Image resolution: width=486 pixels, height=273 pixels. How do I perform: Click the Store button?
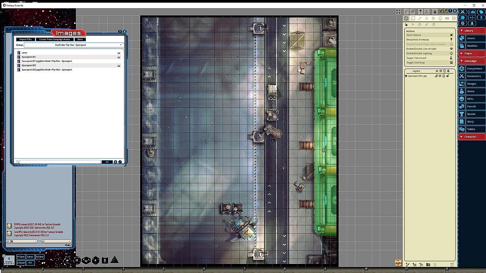(80, 39)
